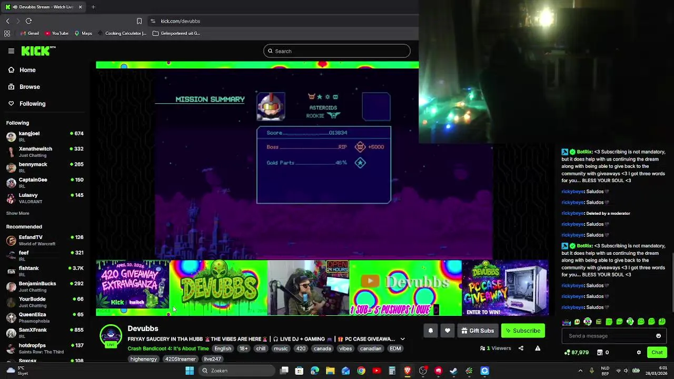Open the YouTube bookmark

pos(56,33)
